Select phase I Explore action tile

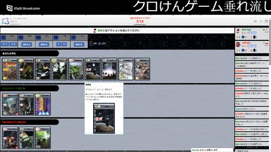9,38
